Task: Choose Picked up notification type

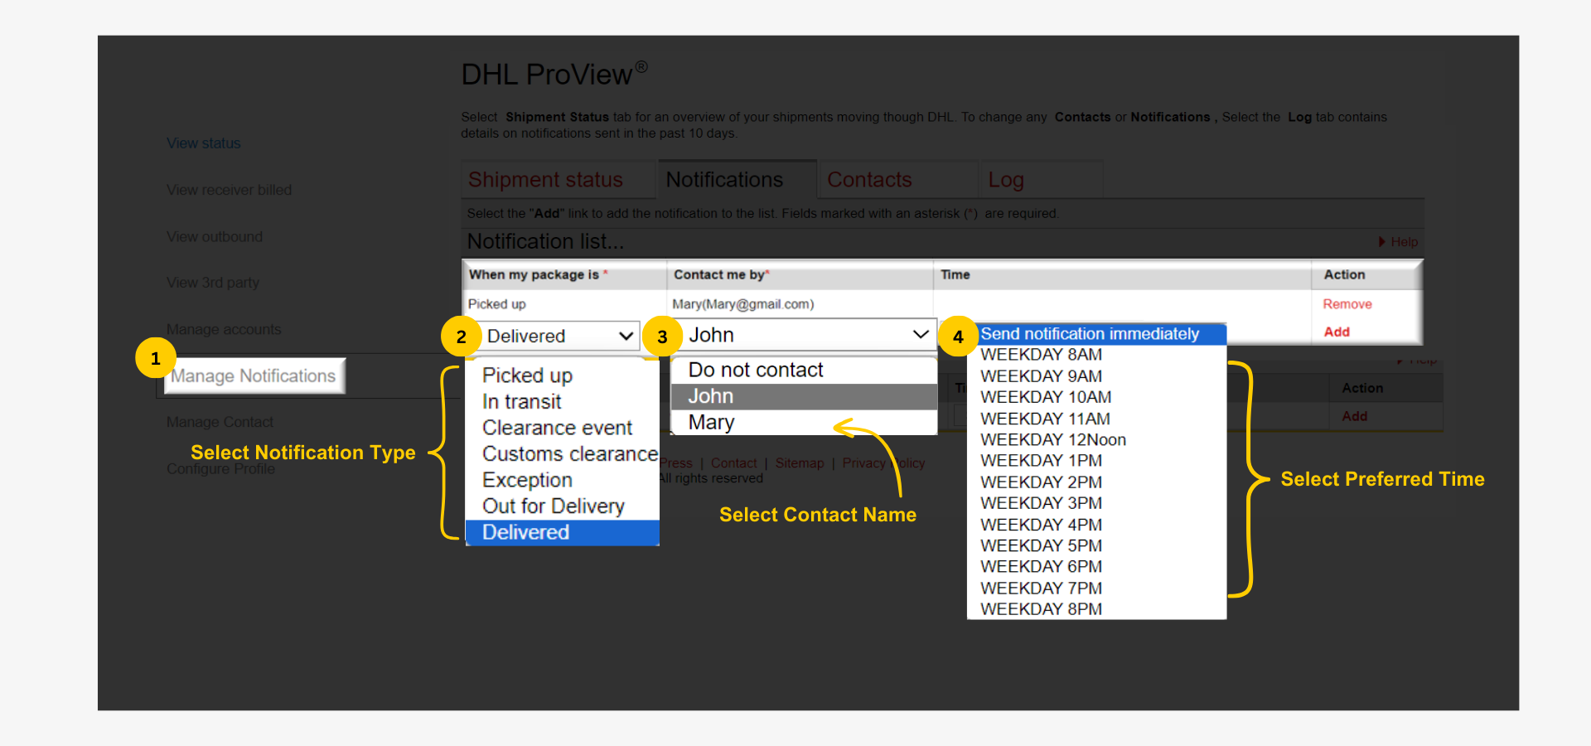Action: (x=563, y=375)
